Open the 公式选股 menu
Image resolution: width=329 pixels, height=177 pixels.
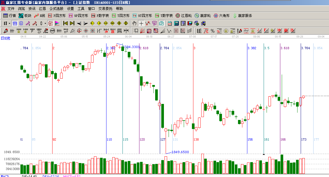point(56,9)
